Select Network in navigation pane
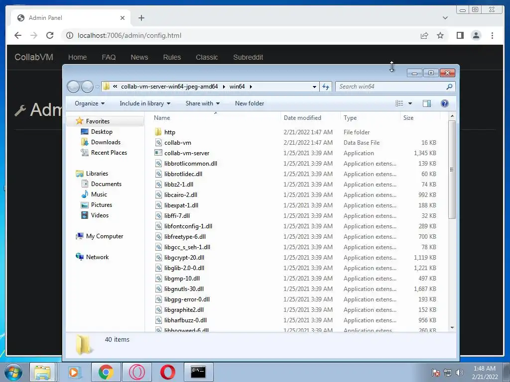 97,257
